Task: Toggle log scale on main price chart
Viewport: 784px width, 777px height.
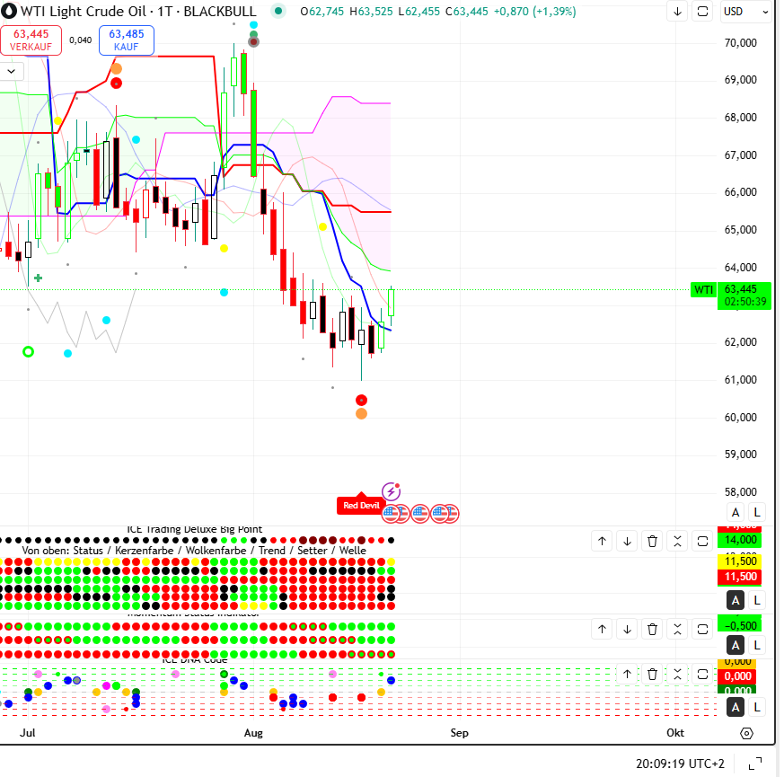Action: 757,512
